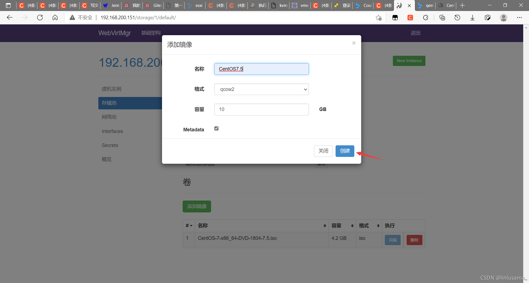
Task: Open the downloads icon
Action: (x=473, y=18)
